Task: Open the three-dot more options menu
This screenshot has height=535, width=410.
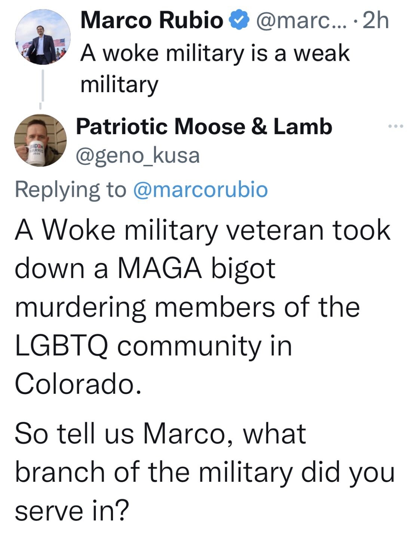Action: tap(396, 126)
